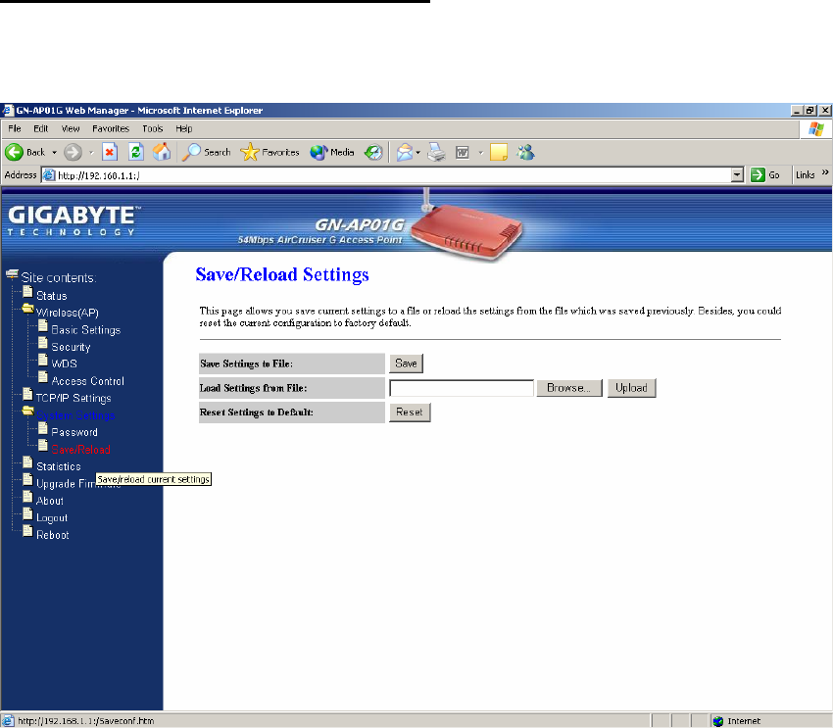Image resolution: width=833 pixels, height=728 pixels.
Task: Click the Mail envelope toolbar icon
Action: pos(405,153)
